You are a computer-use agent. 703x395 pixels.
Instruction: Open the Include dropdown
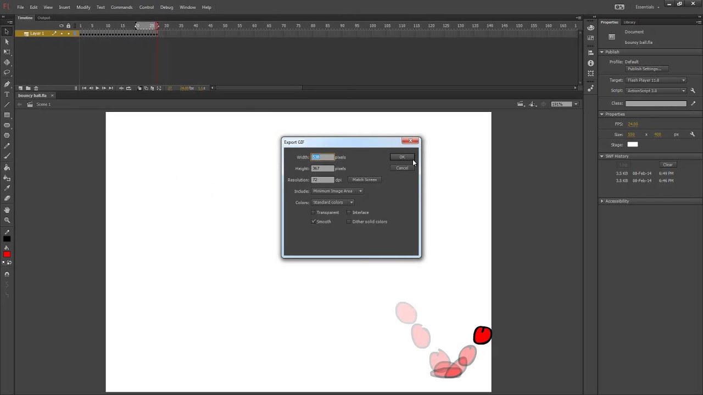pos(337,191)
